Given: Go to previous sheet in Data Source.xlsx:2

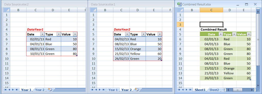Looking at the screenshot, I should pyautogui.click(x=9, y=90).
